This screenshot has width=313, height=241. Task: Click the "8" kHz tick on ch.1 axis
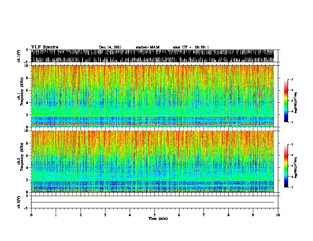pyautogui.click(x=28, y=78)
